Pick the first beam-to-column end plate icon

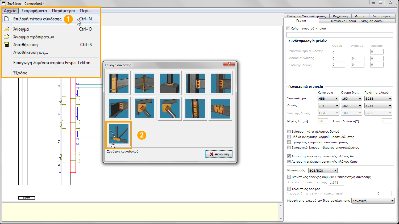tap(119, 83)
